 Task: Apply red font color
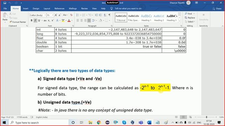pyautogui.click(x=69, y=21)
